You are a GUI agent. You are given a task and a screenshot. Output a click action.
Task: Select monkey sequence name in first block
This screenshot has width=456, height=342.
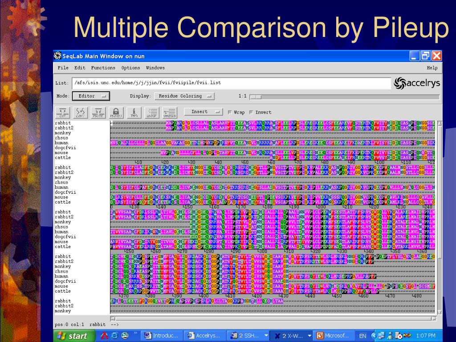point(63,133)
